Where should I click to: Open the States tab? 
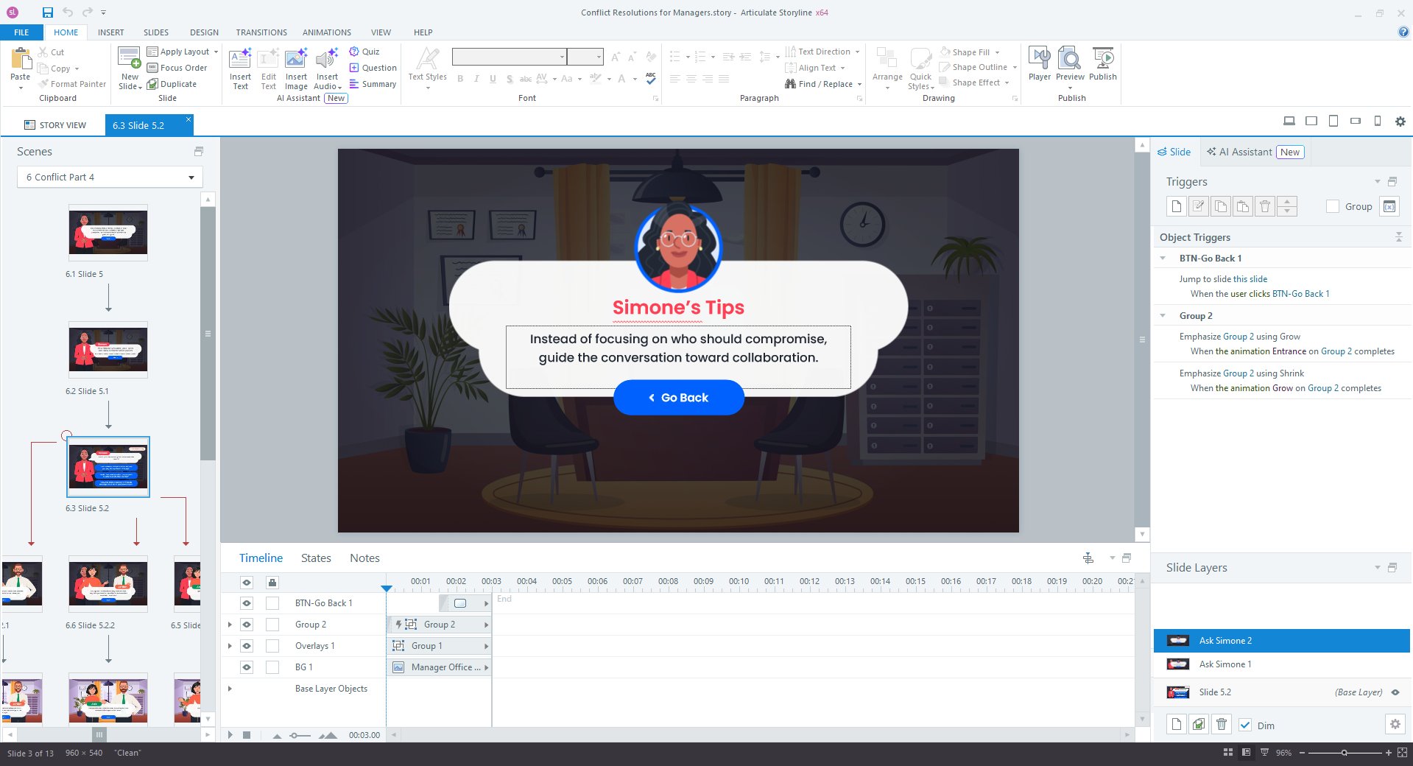point(316,558)
